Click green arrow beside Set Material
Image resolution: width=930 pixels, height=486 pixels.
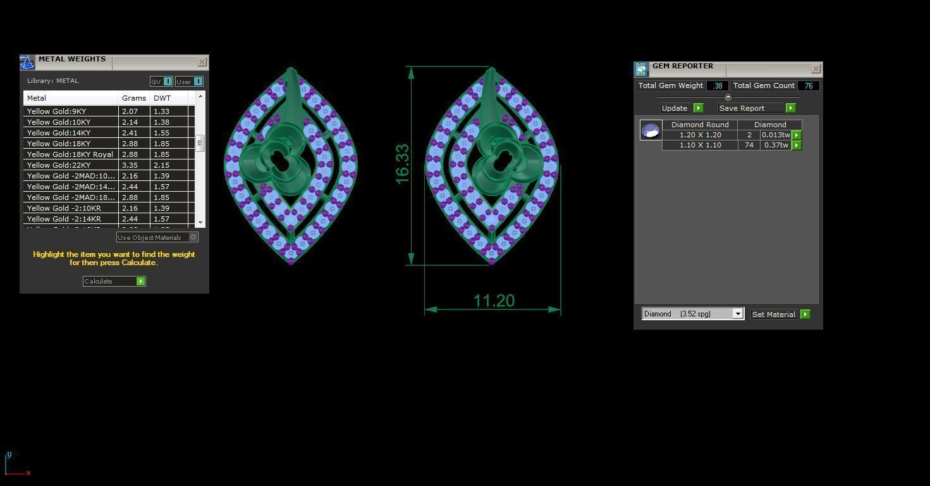[805, 315]
